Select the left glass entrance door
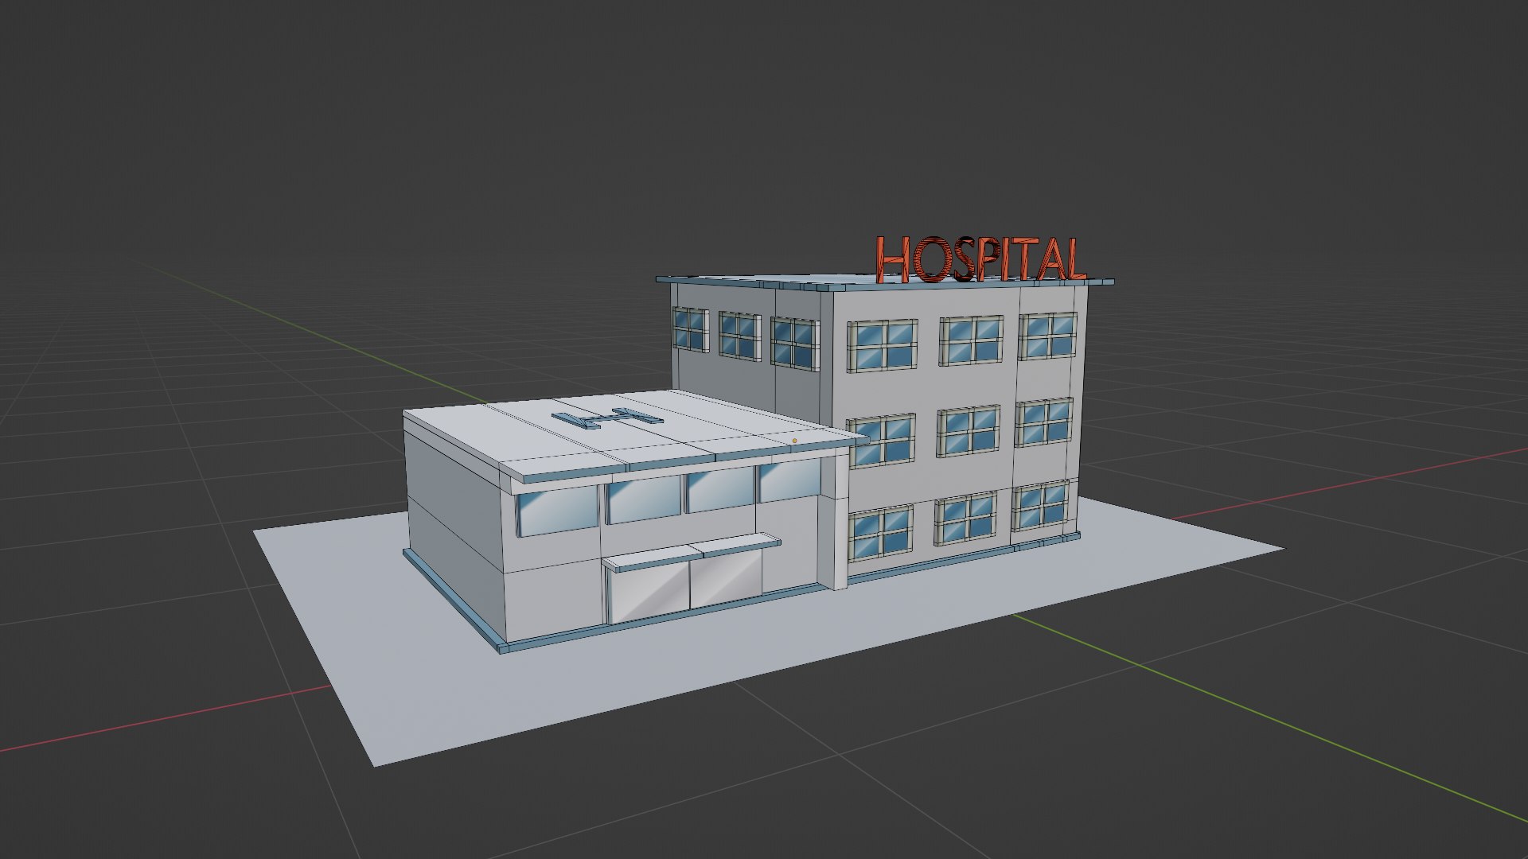 point(649,593)
